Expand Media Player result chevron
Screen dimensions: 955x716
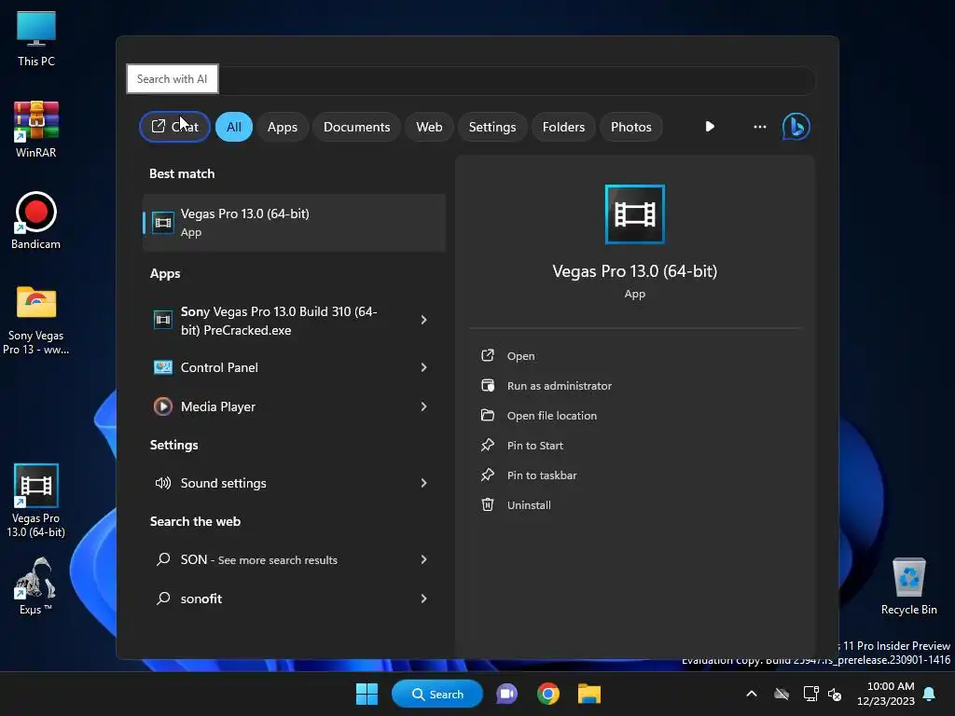(x=424, y=406)
